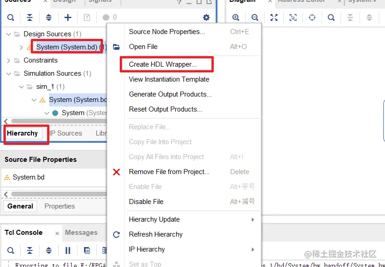Select the Tcl Console tab
The width and height of the screenshot is (385, 267).
24,233
